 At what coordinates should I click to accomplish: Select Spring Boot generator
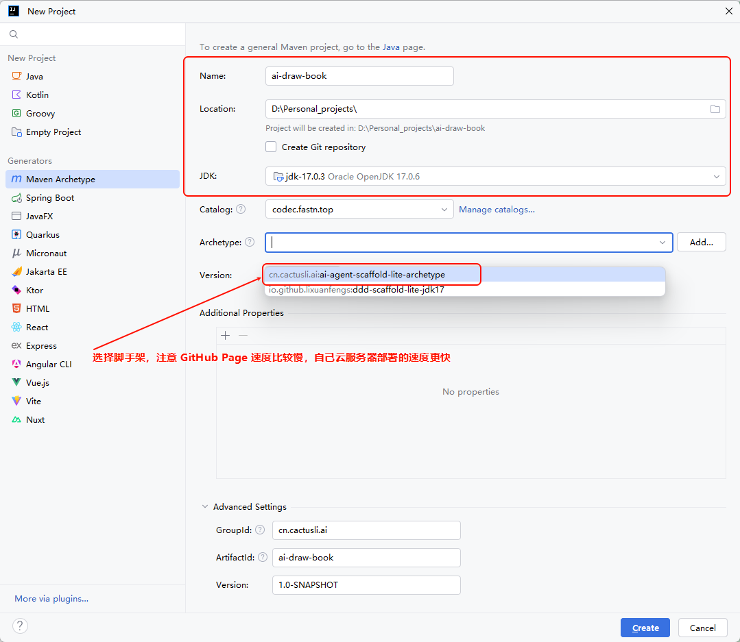tap(93, 197)
